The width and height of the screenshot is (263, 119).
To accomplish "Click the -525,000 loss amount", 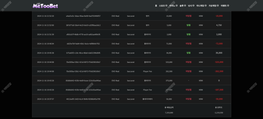I will (x=219, y=62).
